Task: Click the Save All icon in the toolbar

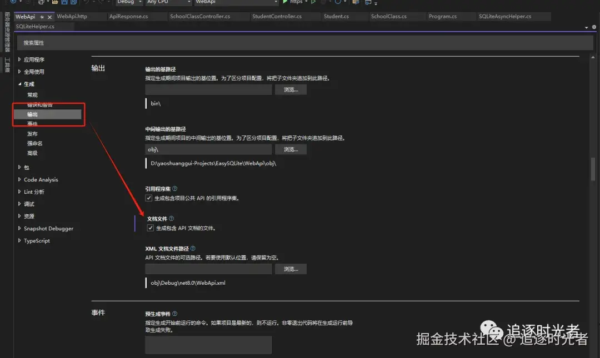Action: (74, 3)
